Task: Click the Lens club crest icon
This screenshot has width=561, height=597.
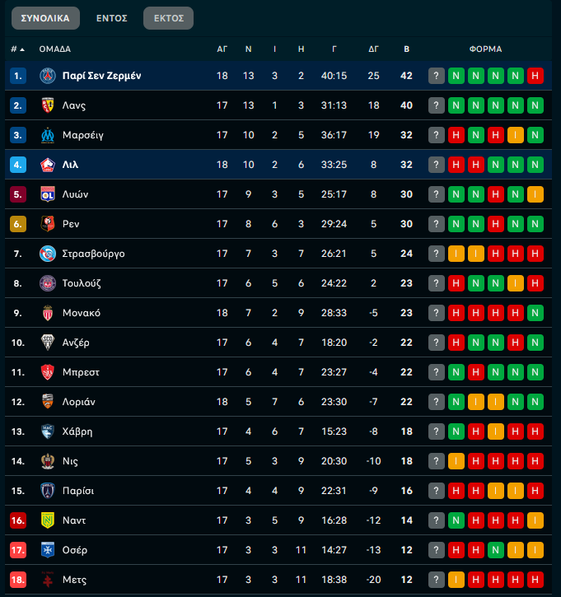Action: coord(47,105)
